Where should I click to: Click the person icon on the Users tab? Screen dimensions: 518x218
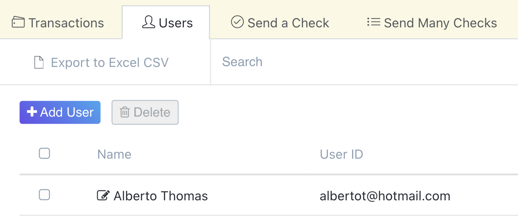tap(148, 22)
